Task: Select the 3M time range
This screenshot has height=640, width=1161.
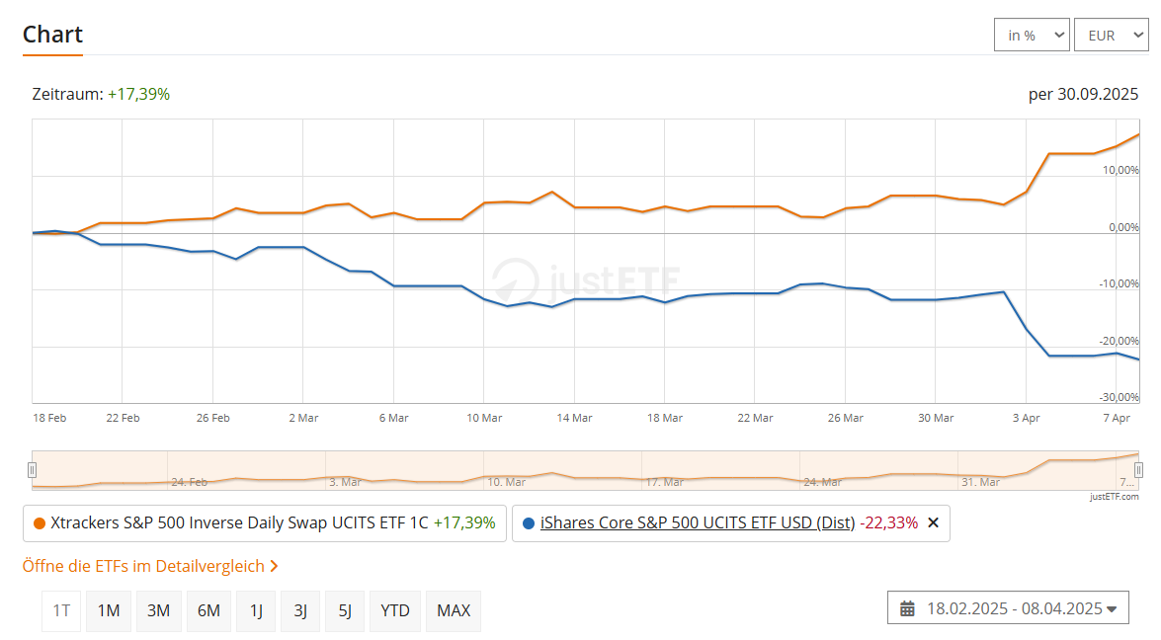Action: (158, 610)
